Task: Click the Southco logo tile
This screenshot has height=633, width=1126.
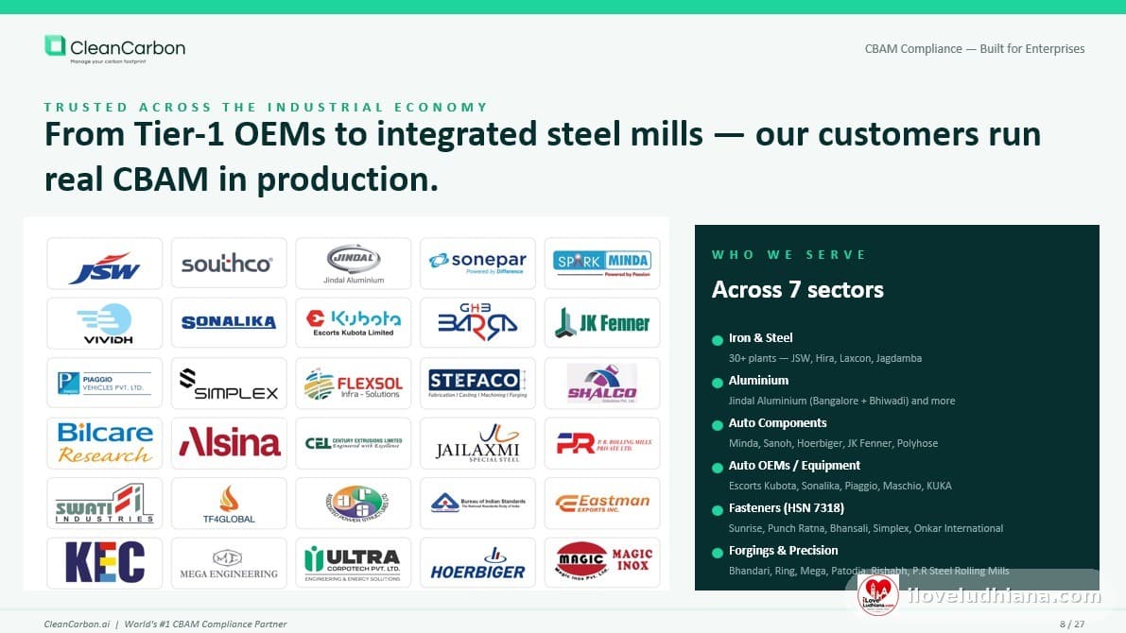Action: click(229, 264)
